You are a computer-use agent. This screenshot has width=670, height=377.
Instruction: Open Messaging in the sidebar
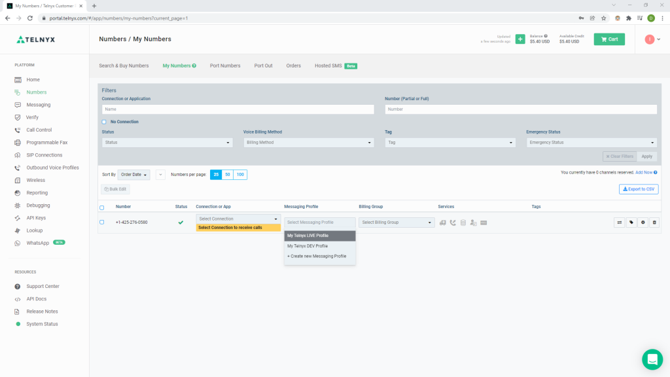click(x=38, y=105)
